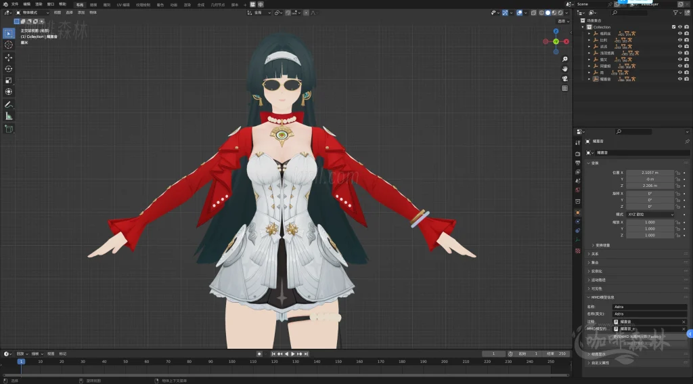Open the 文件 menu
This screenshot has width=693, height=384.
[15, 5]
